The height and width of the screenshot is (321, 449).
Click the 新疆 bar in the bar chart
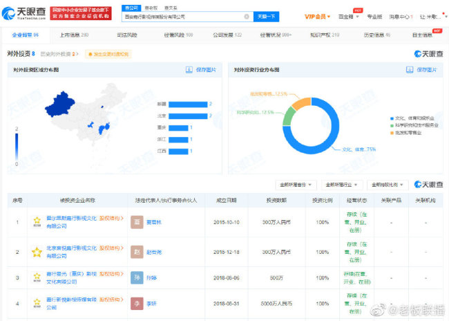click(x=188, y=104)
